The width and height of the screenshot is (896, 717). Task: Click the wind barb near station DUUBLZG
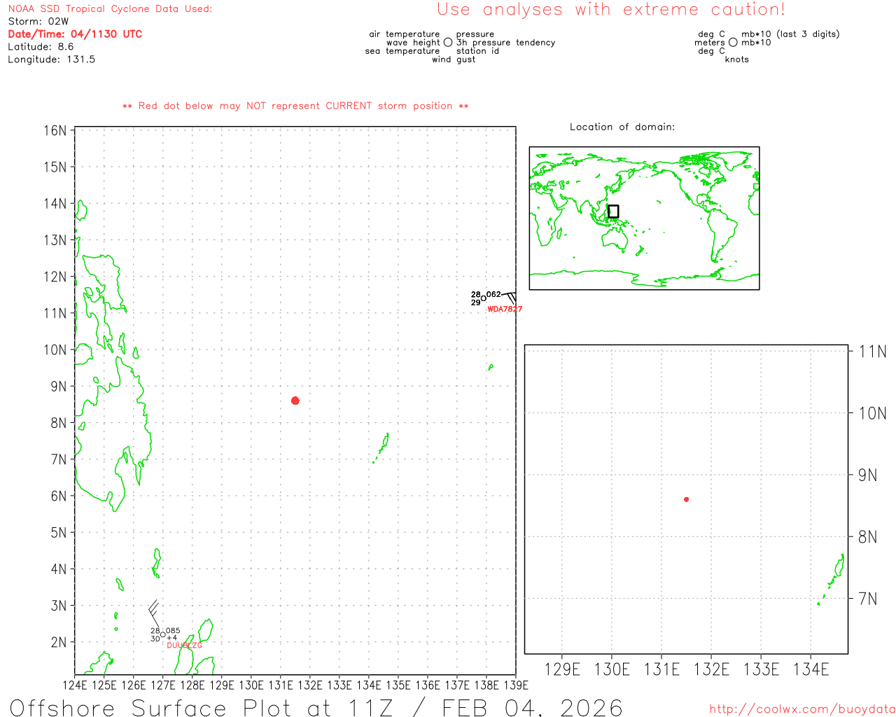click(x=153, y=612)
